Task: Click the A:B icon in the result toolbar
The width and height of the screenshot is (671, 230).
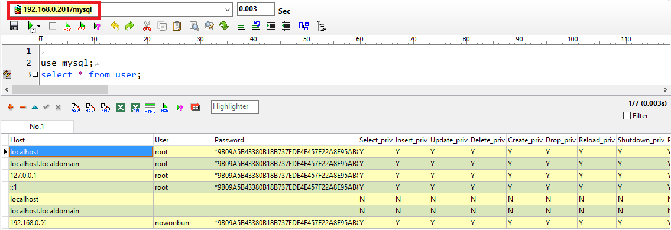Action: 165,107
